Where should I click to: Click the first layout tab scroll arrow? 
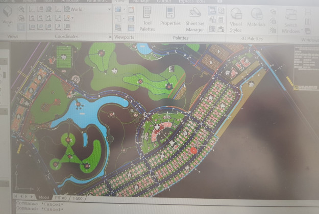(x=17, y=197)
